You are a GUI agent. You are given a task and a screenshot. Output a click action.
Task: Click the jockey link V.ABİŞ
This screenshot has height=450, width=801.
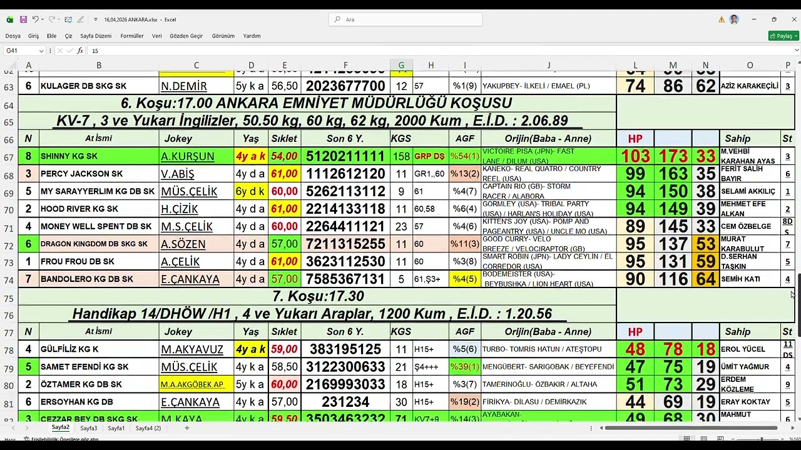click(178, 174)
